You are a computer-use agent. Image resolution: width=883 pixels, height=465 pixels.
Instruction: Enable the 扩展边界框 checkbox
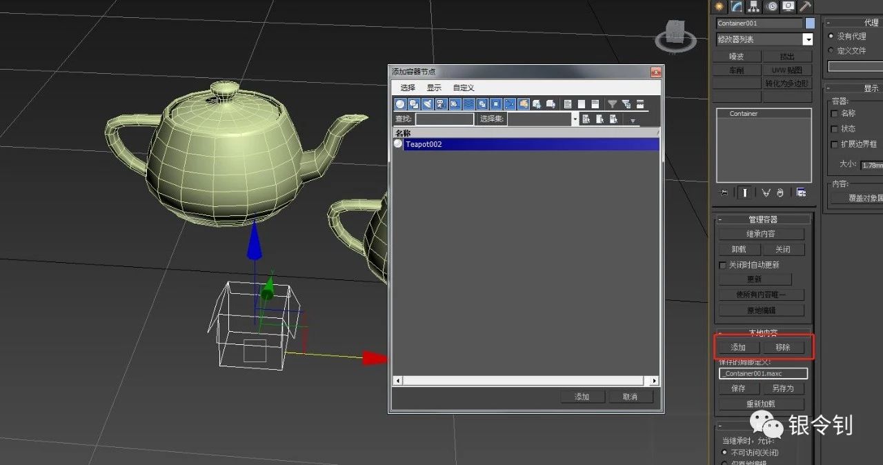834,144
